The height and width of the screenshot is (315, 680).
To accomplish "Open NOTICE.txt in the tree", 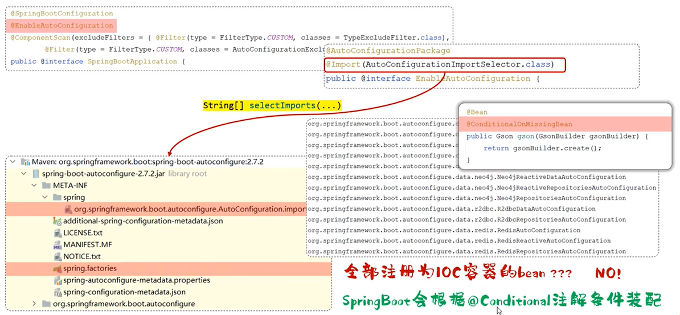I will click(x=82, y=256).
